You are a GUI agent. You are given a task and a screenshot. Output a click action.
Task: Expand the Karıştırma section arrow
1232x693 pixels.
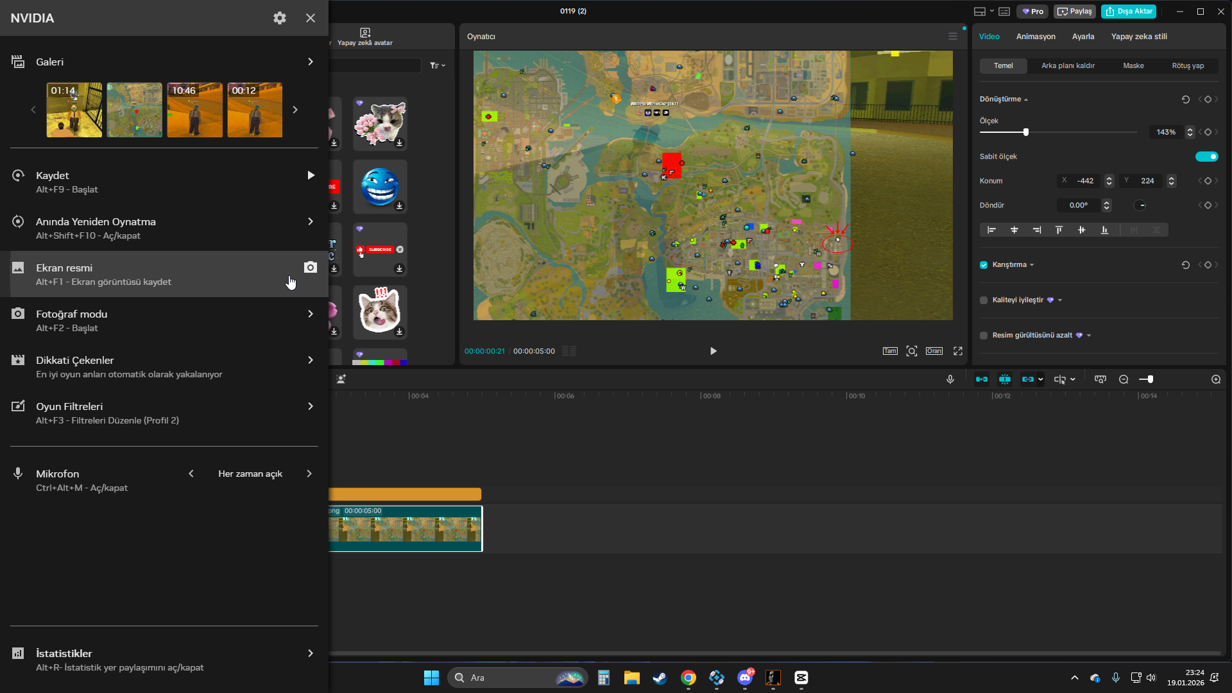(x=1032, y=265)
